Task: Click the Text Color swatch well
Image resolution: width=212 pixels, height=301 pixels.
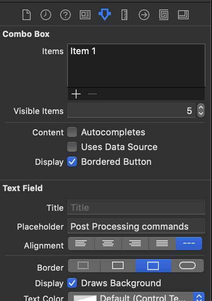Action: pos(85,298)
